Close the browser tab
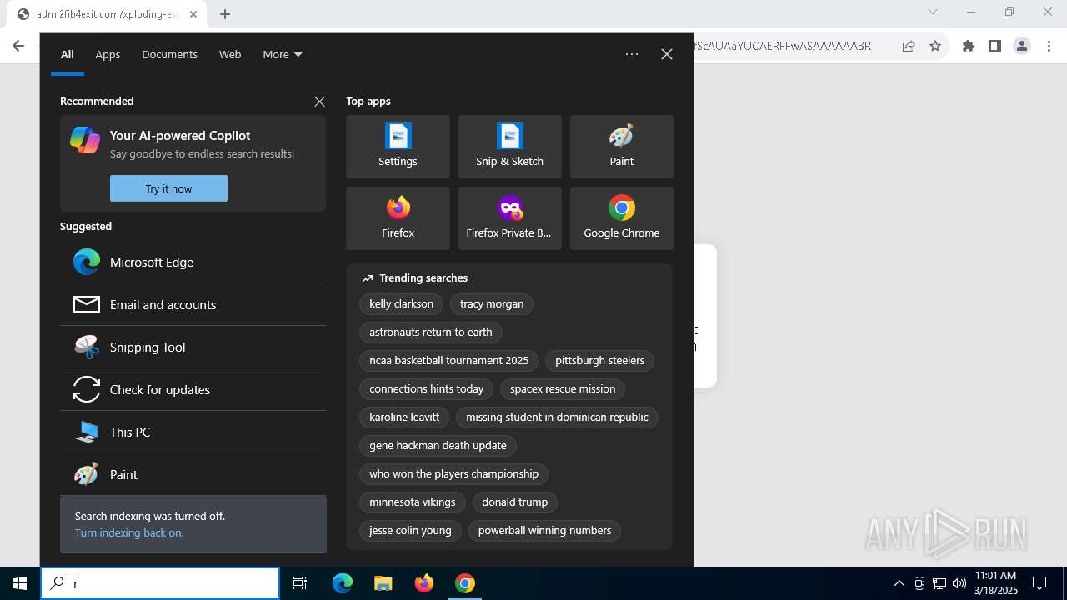 coord(193,14)
